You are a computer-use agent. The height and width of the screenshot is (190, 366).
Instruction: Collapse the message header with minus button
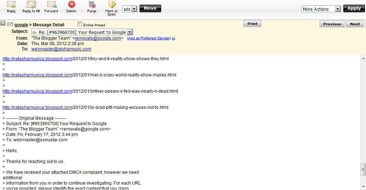click(3, 23)
